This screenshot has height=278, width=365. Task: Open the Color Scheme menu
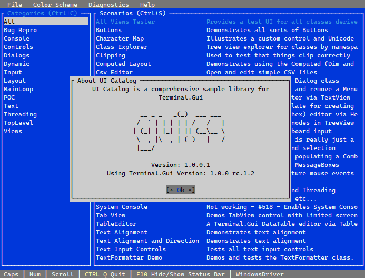55,5
